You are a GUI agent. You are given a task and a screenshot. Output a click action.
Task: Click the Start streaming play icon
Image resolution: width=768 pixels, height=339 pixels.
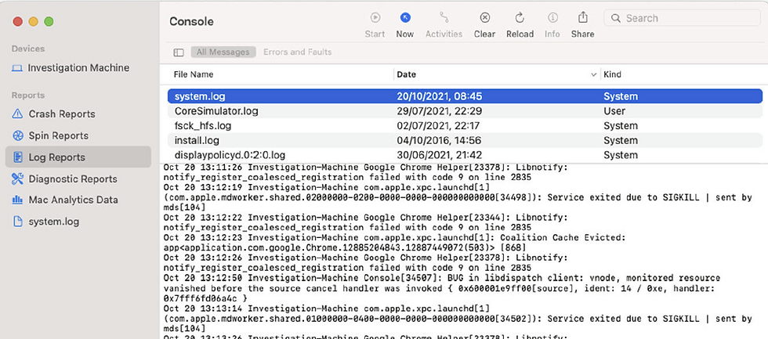375,18
